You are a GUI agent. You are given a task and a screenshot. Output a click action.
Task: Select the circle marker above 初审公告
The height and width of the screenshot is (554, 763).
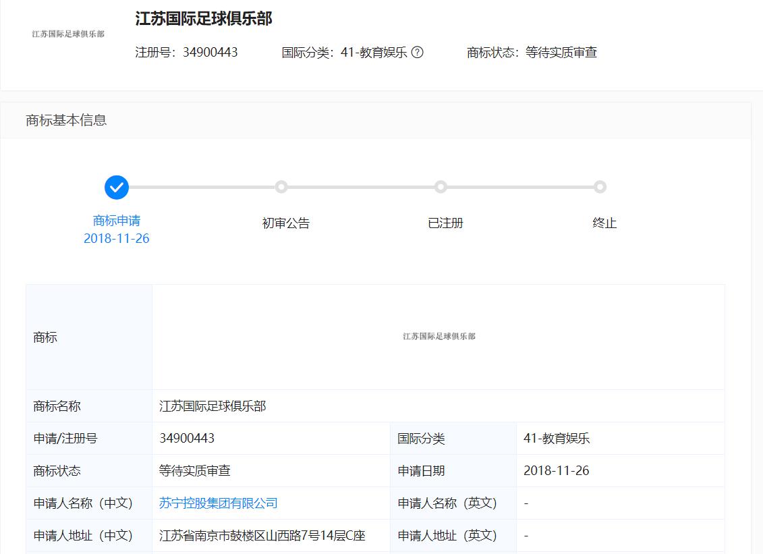(x=281, y=187)
